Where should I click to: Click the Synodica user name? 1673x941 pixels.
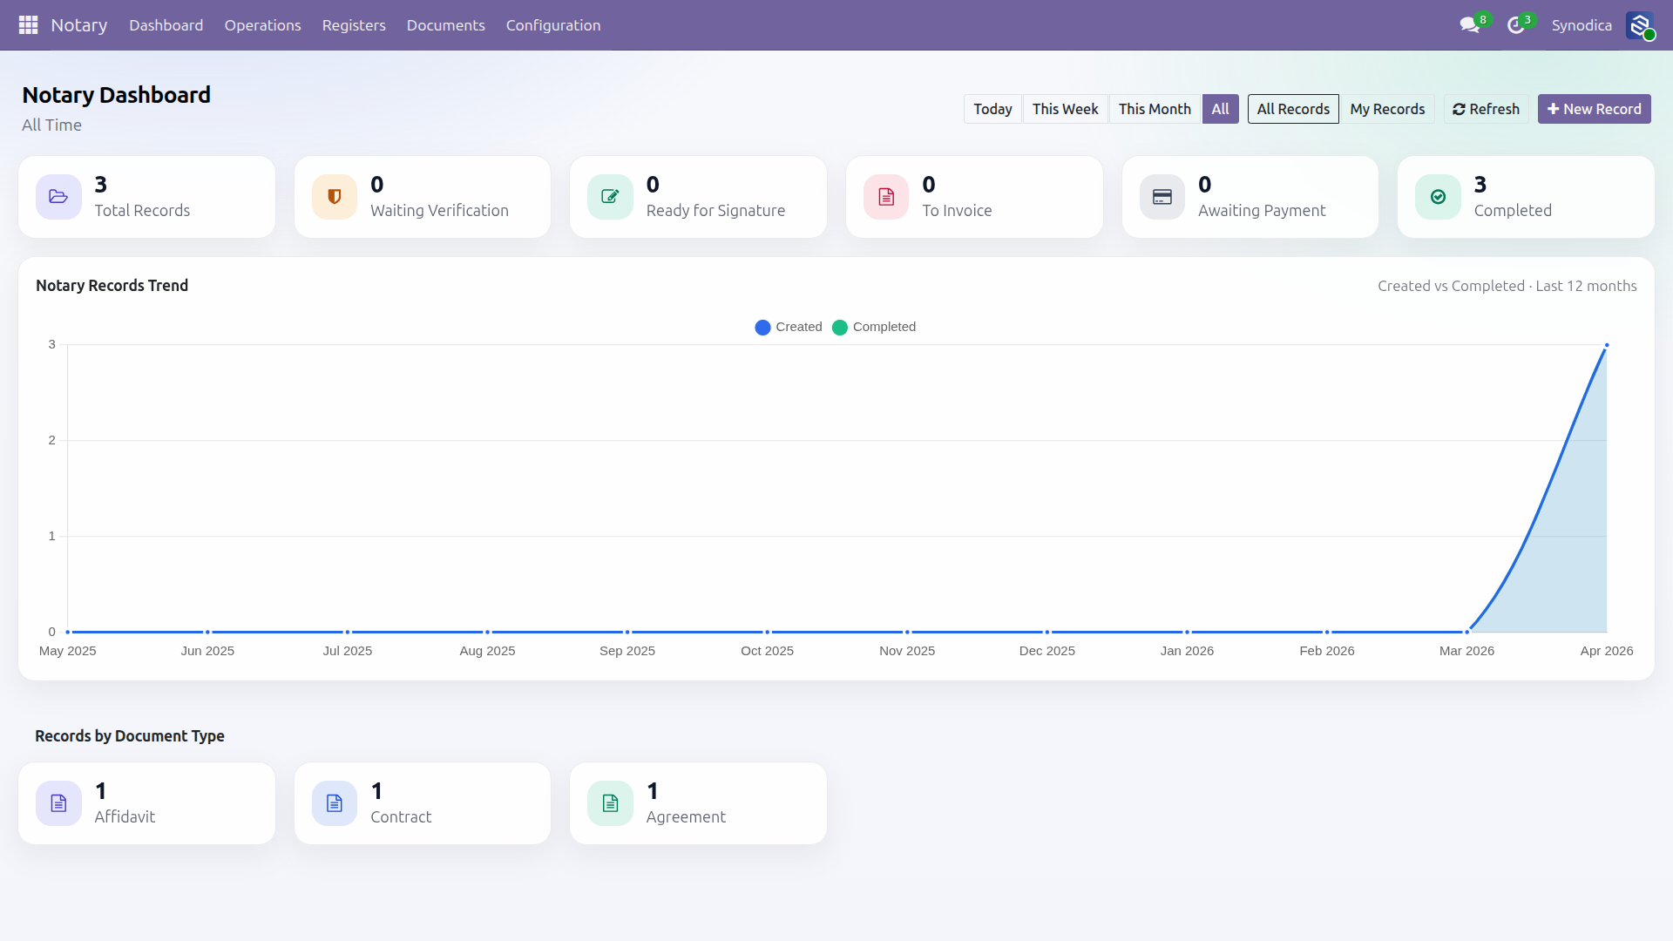click(x=1582, y=25)
